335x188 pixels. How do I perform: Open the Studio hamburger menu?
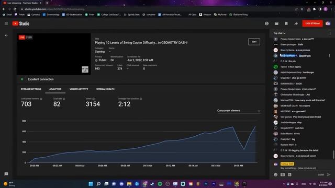click(x=6, y=23)
